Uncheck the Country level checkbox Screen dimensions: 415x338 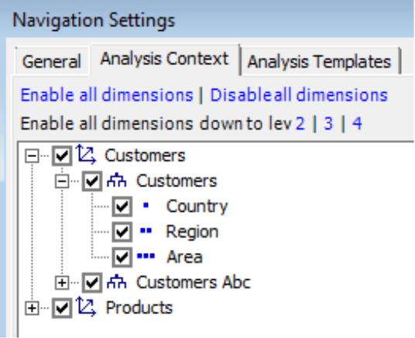[x=122, y=207]
